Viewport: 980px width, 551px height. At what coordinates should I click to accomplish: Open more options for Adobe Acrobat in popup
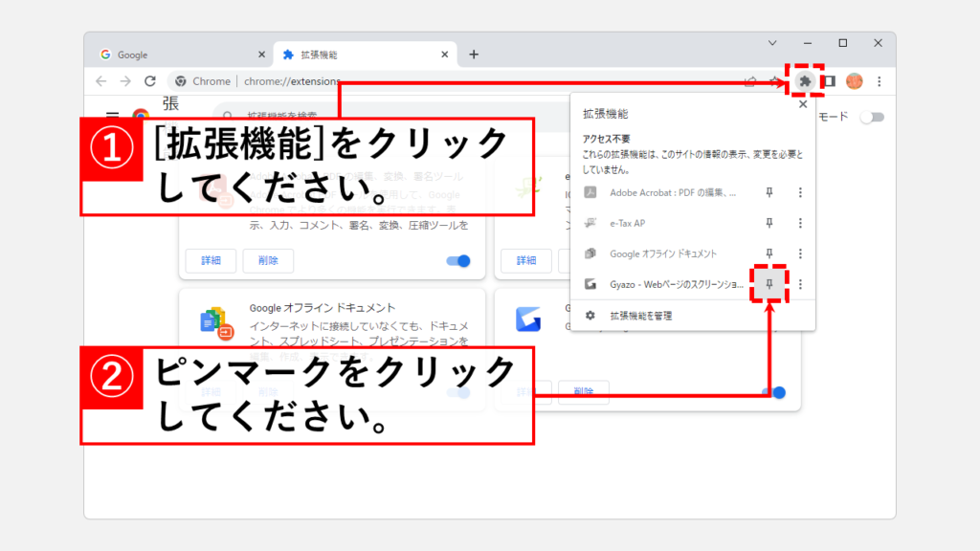[x=800, y=192]
